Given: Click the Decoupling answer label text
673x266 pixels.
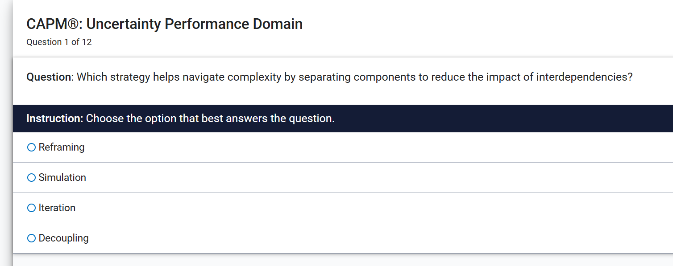Looking at the screenshot, I should coord(64,238).
